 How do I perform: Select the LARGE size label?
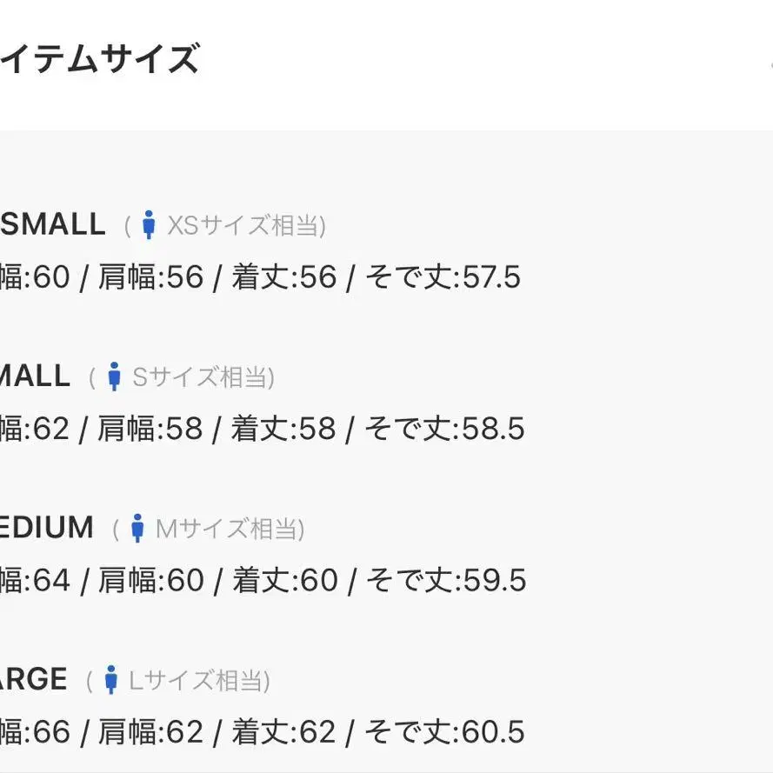coord(33,678)
